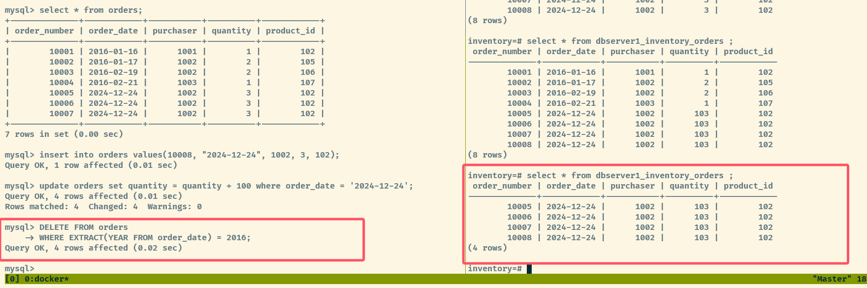Select the 0:docker* tmux window tab
This screenshot has height=288, width=867.
pyautogui.click(x=44, y=279)
